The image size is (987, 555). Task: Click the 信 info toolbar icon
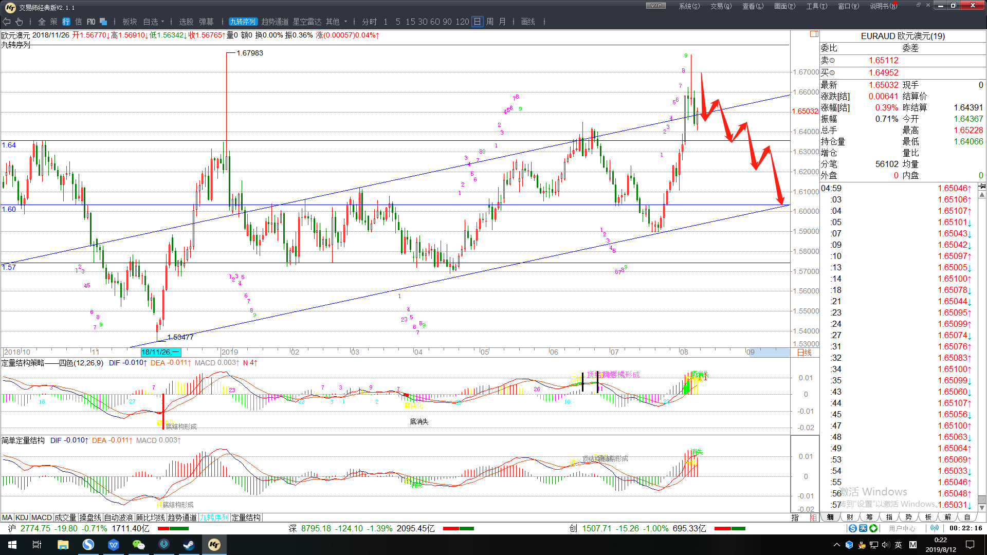[x=79, y=22]
